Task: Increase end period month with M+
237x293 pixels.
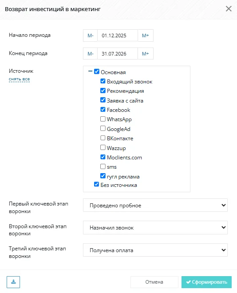Action: (146, 54)
